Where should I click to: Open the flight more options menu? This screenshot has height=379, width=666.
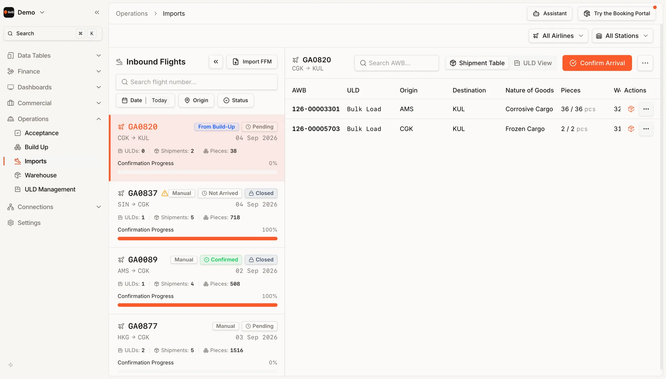(645, 63)
